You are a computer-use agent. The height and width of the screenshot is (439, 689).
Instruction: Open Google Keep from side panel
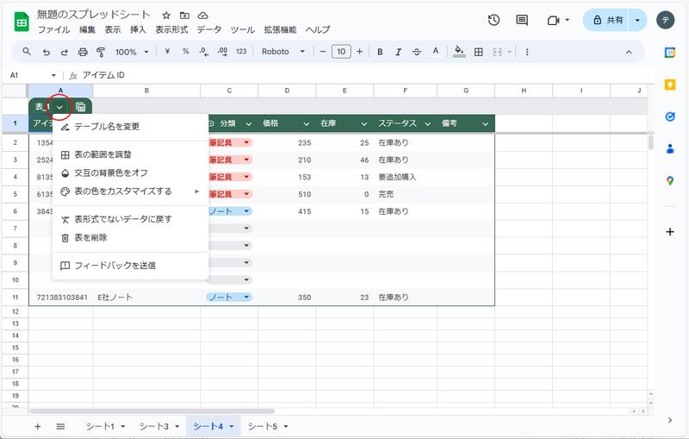[670, 84]
